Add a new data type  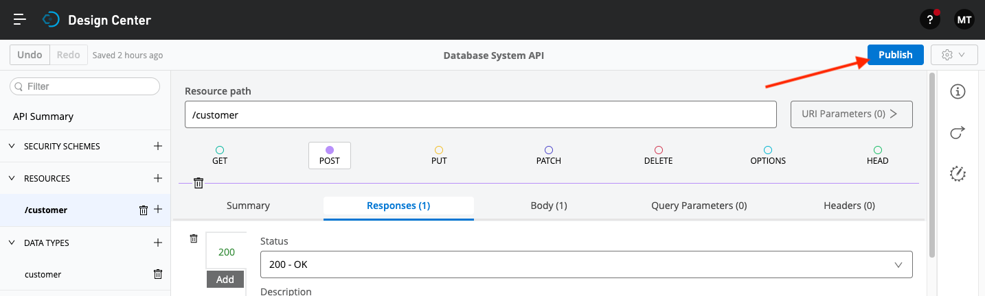click(157, 243)
